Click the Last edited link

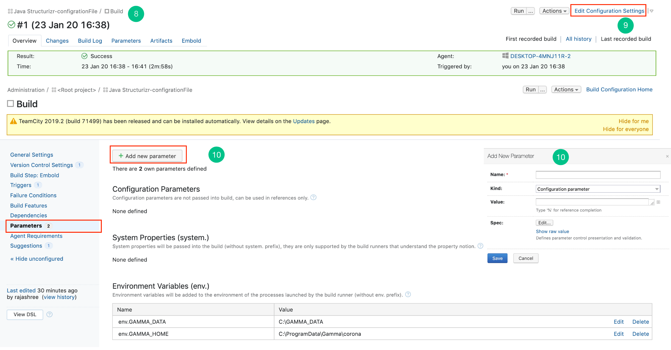[x=21, y=290]
